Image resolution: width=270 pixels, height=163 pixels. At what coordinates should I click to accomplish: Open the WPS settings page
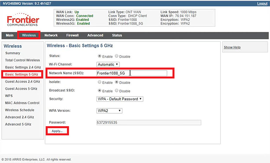[9, 96]
